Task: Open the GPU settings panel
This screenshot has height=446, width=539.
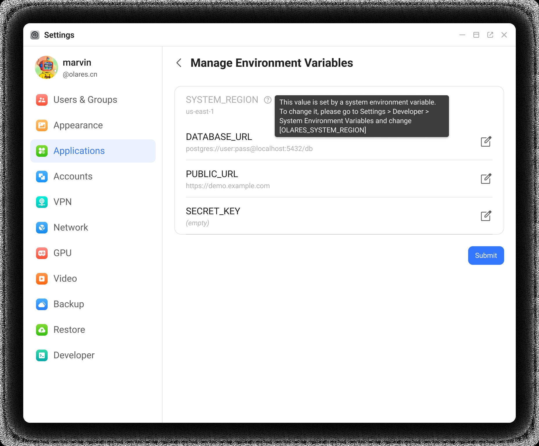Action: [x=42, y=253]
